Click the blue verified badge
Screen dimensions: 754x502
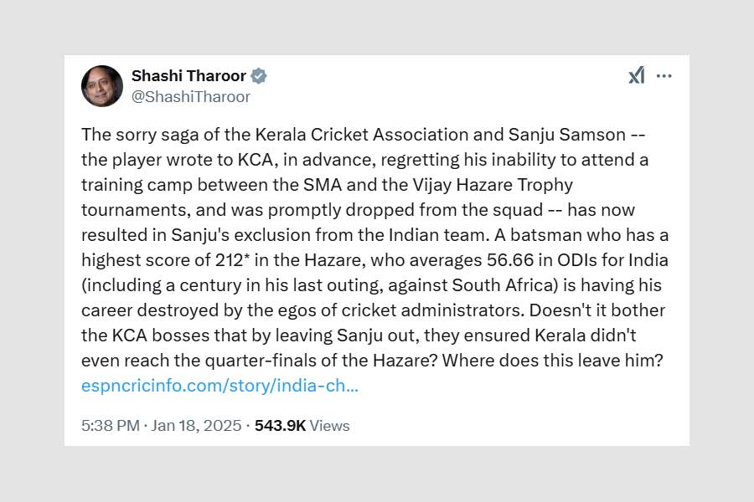pos(259,76)
